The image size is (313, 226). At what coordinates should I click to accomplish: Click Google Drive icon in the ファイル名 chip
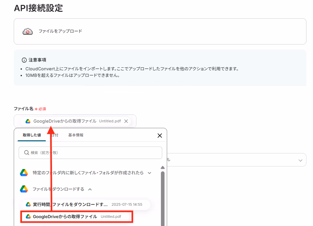coord(28,121)
